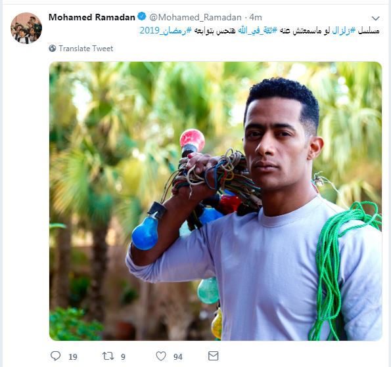The height and width of the screenshot is (367, 391).
Task: Open hashtag #ثقة_في_الله
Action: pos(258,31)
